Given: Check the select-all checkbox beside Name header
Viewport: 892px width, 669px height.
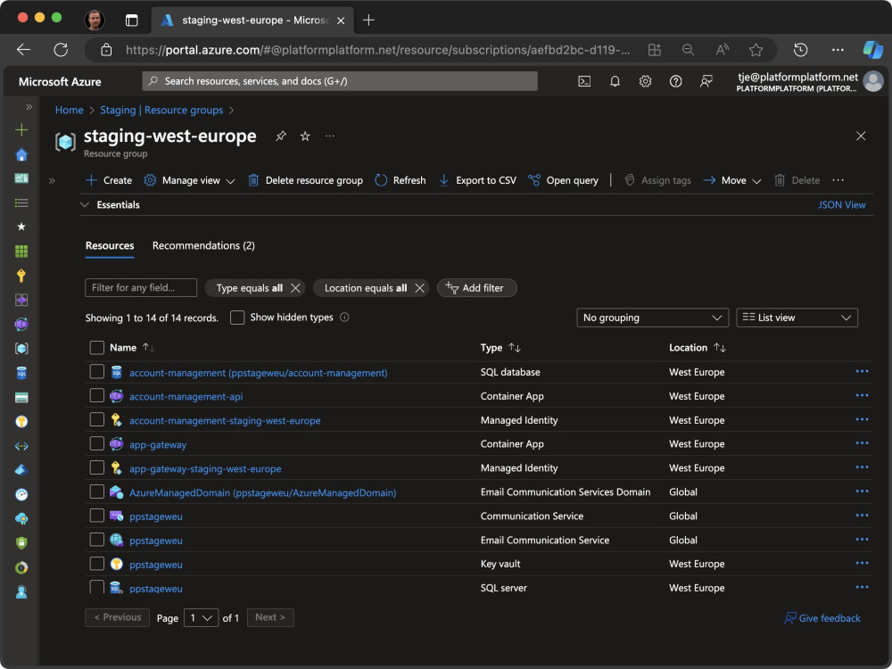Looking at the screenshot, I should tap(97, 348).
